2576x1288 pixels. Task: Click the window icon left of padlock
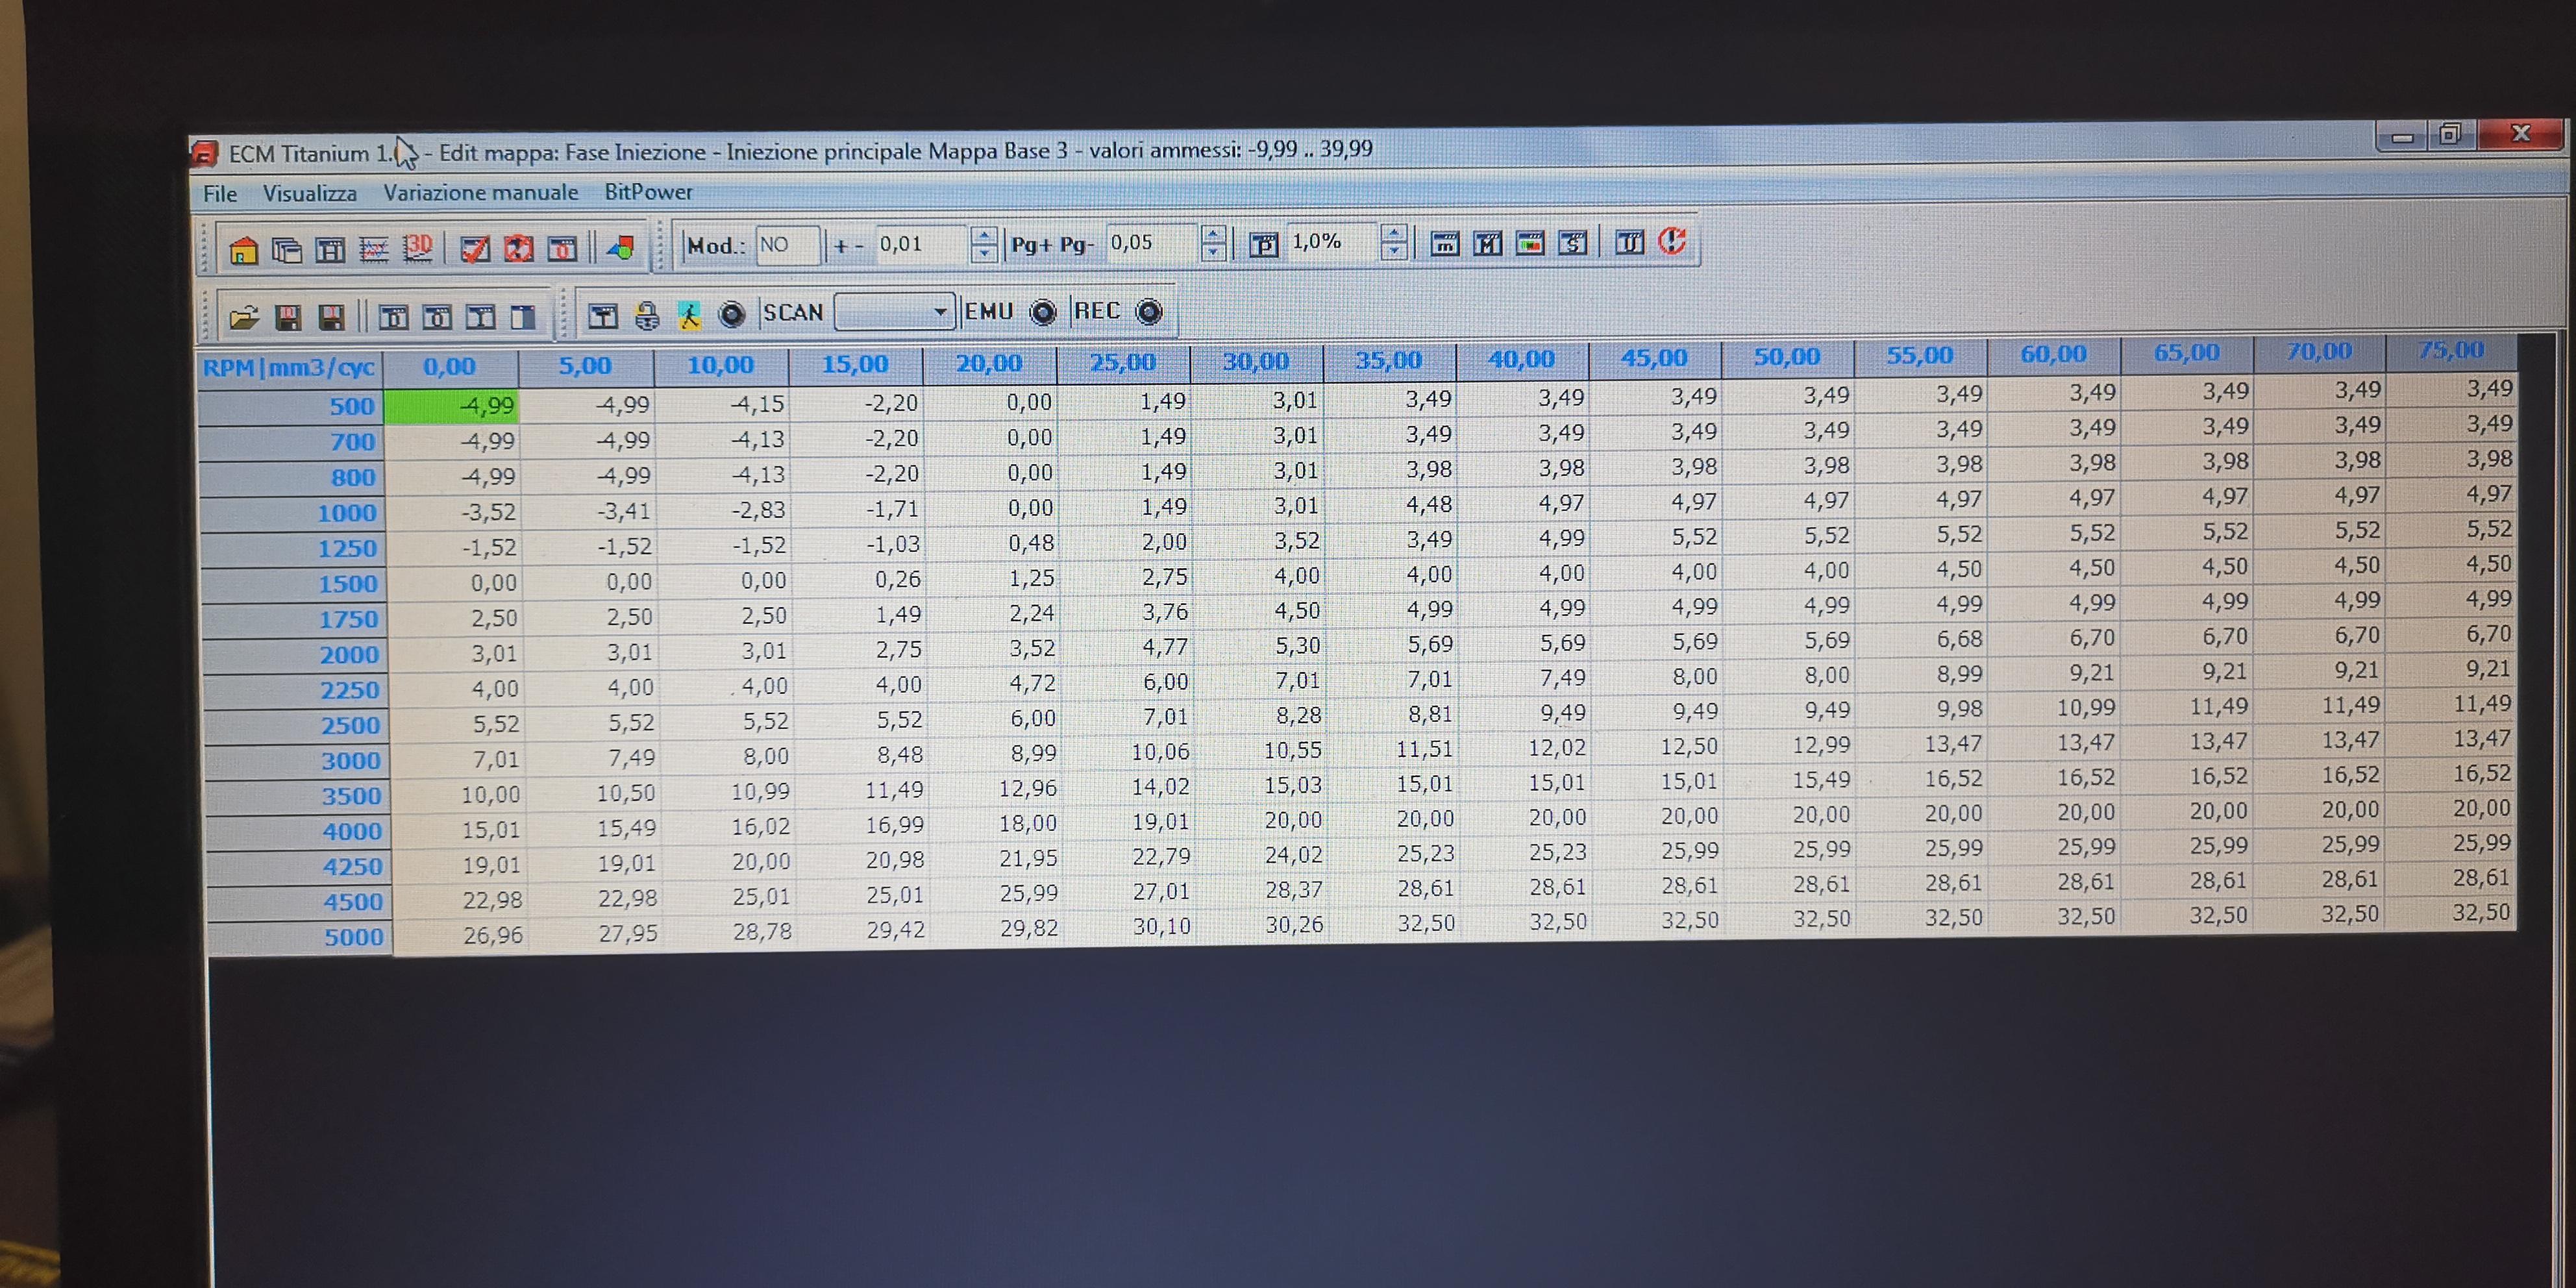pyautogui.click(x=602, y=316)
